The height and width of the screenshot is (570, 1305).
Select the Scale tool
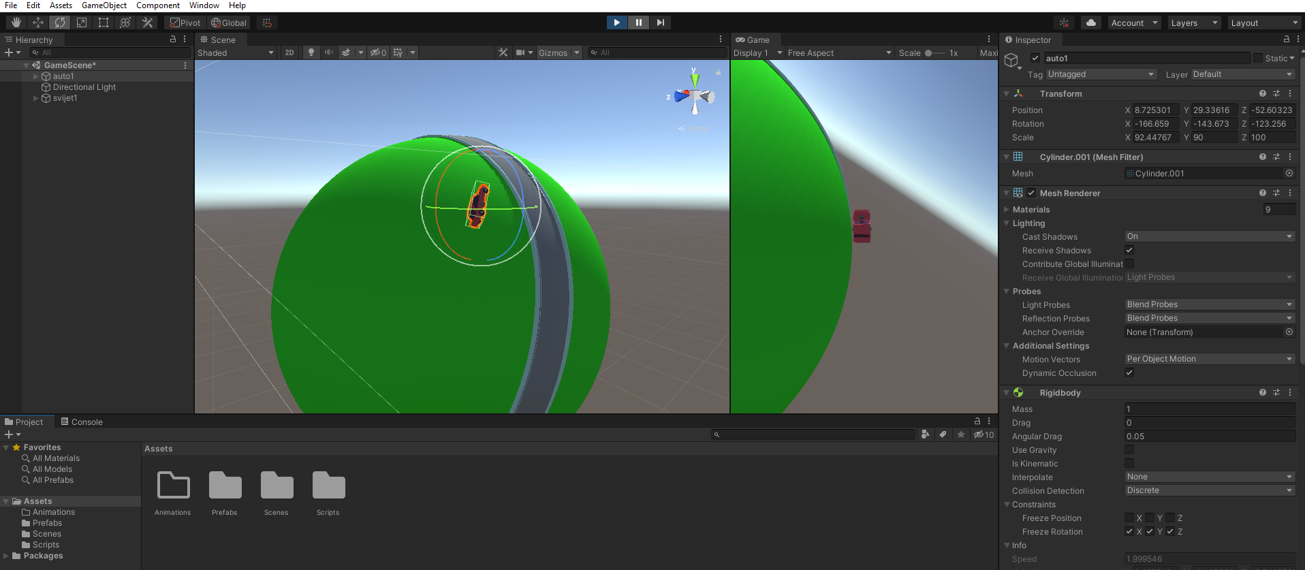coord(82,22)
